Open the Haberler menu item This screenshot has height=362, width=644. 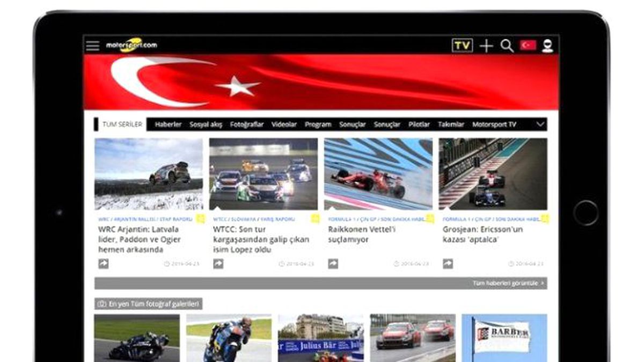tap(168, 124)
